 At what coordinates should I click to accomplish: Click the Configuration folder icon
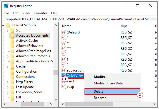(13, 72)
